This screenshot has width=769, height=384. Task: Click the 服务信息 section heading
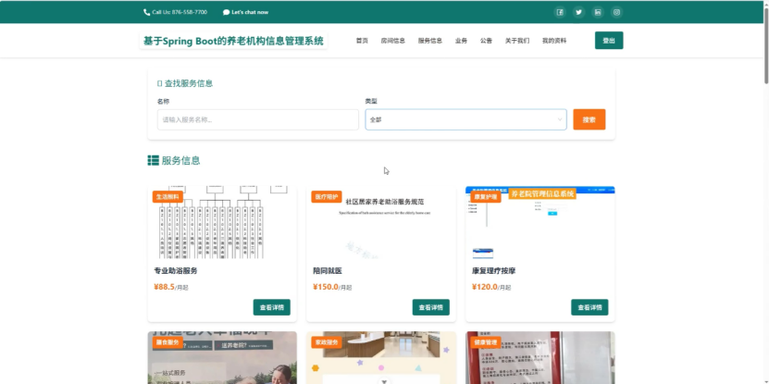(180, 160)
